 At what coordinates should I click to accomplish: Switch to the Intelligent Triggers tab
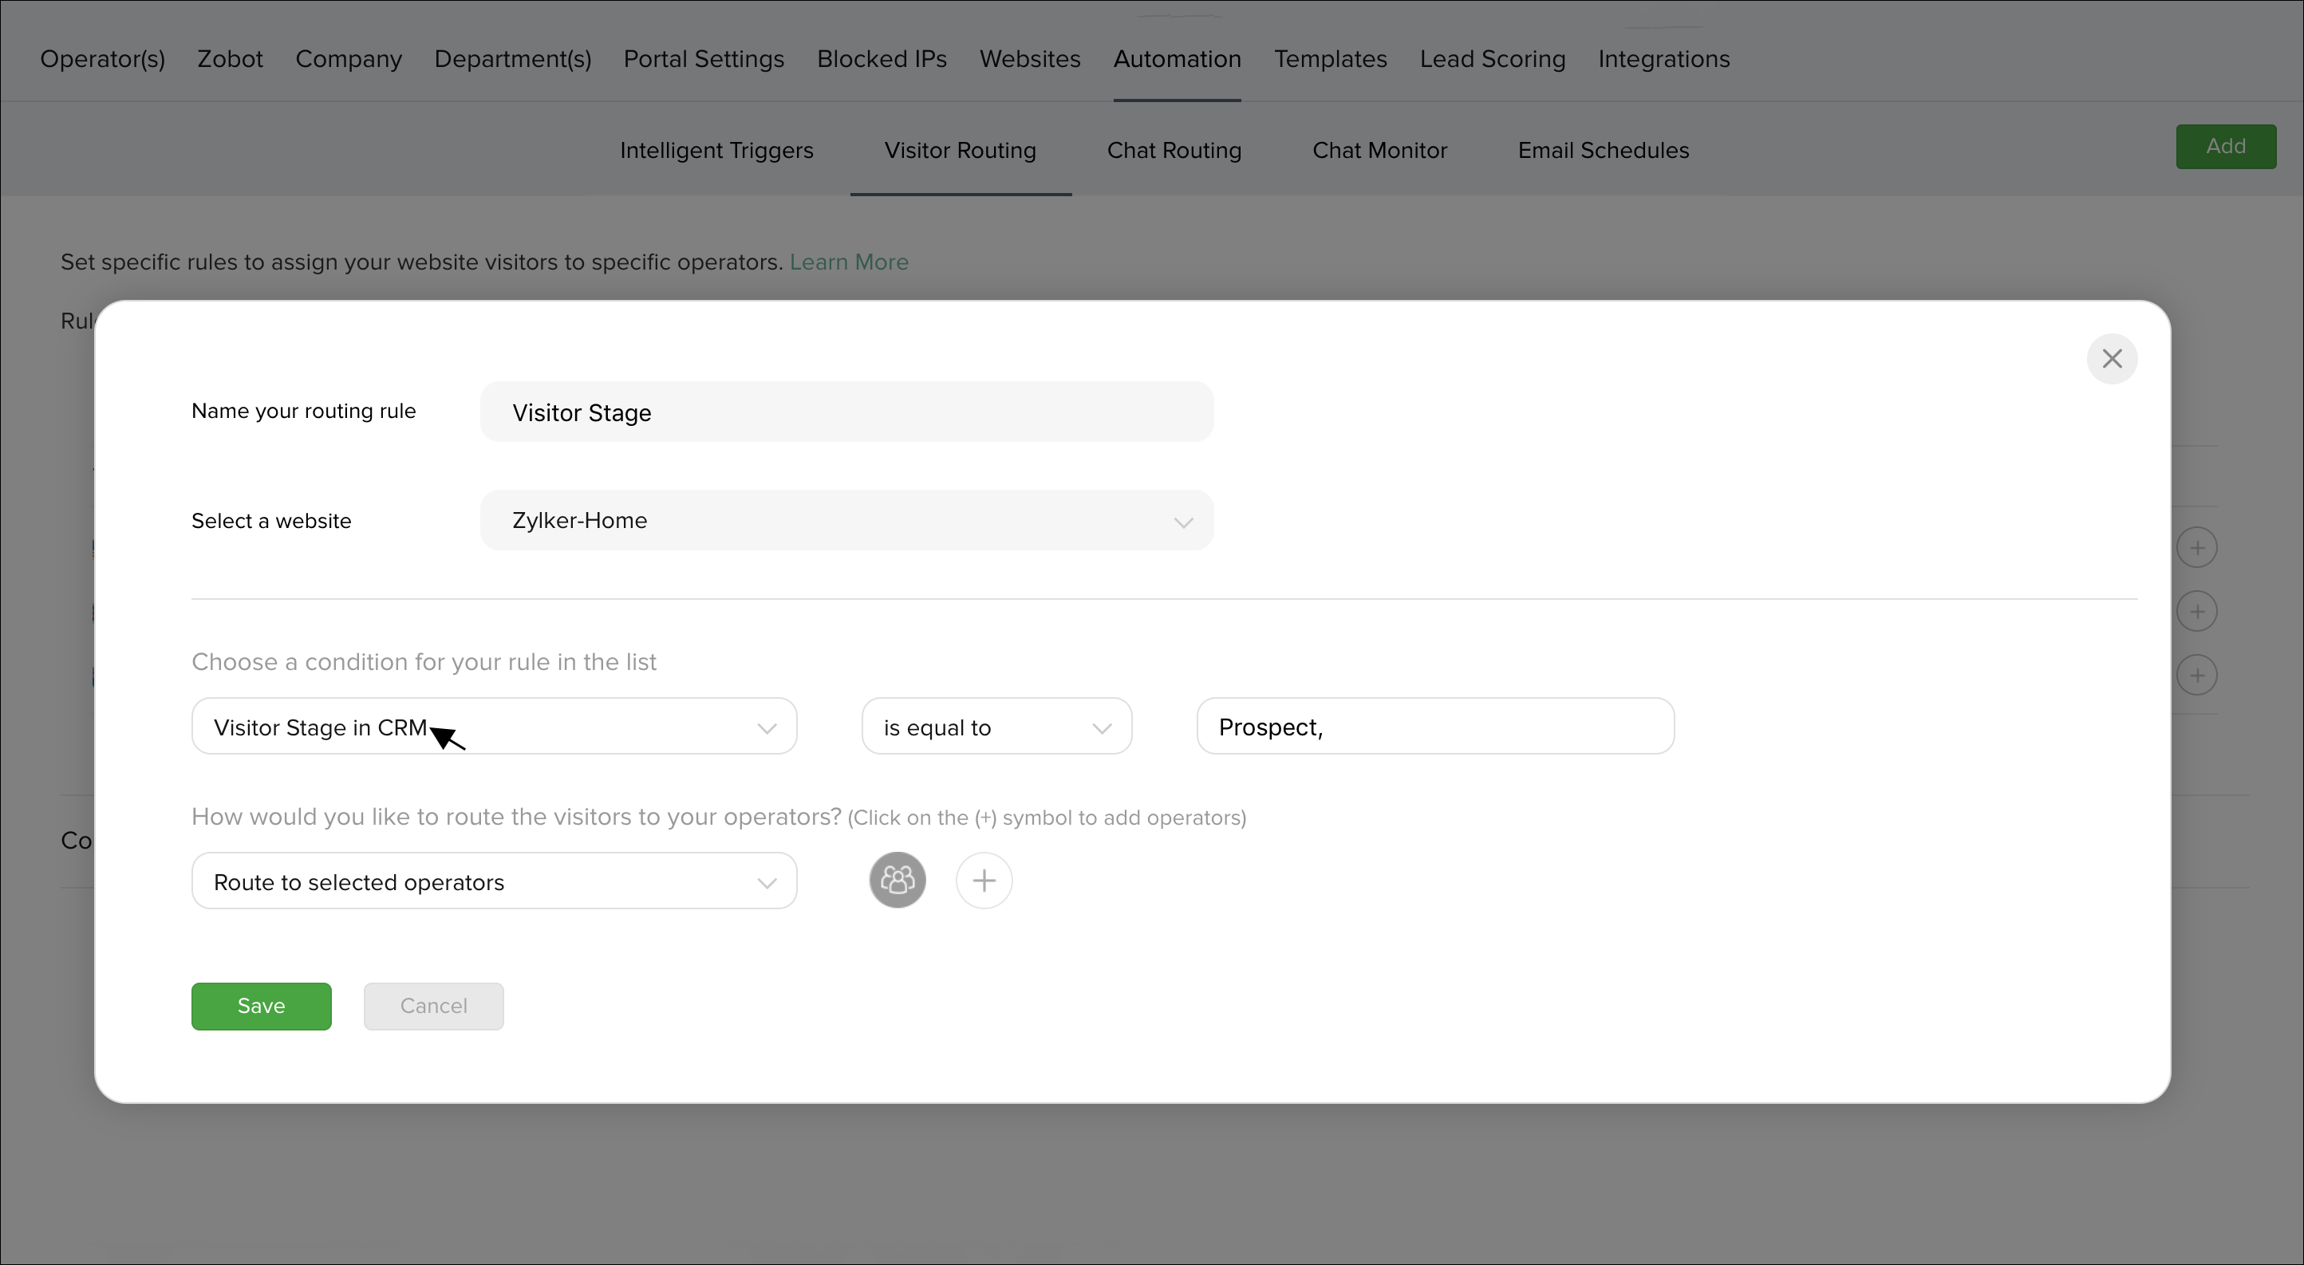(x=716, y=150)
